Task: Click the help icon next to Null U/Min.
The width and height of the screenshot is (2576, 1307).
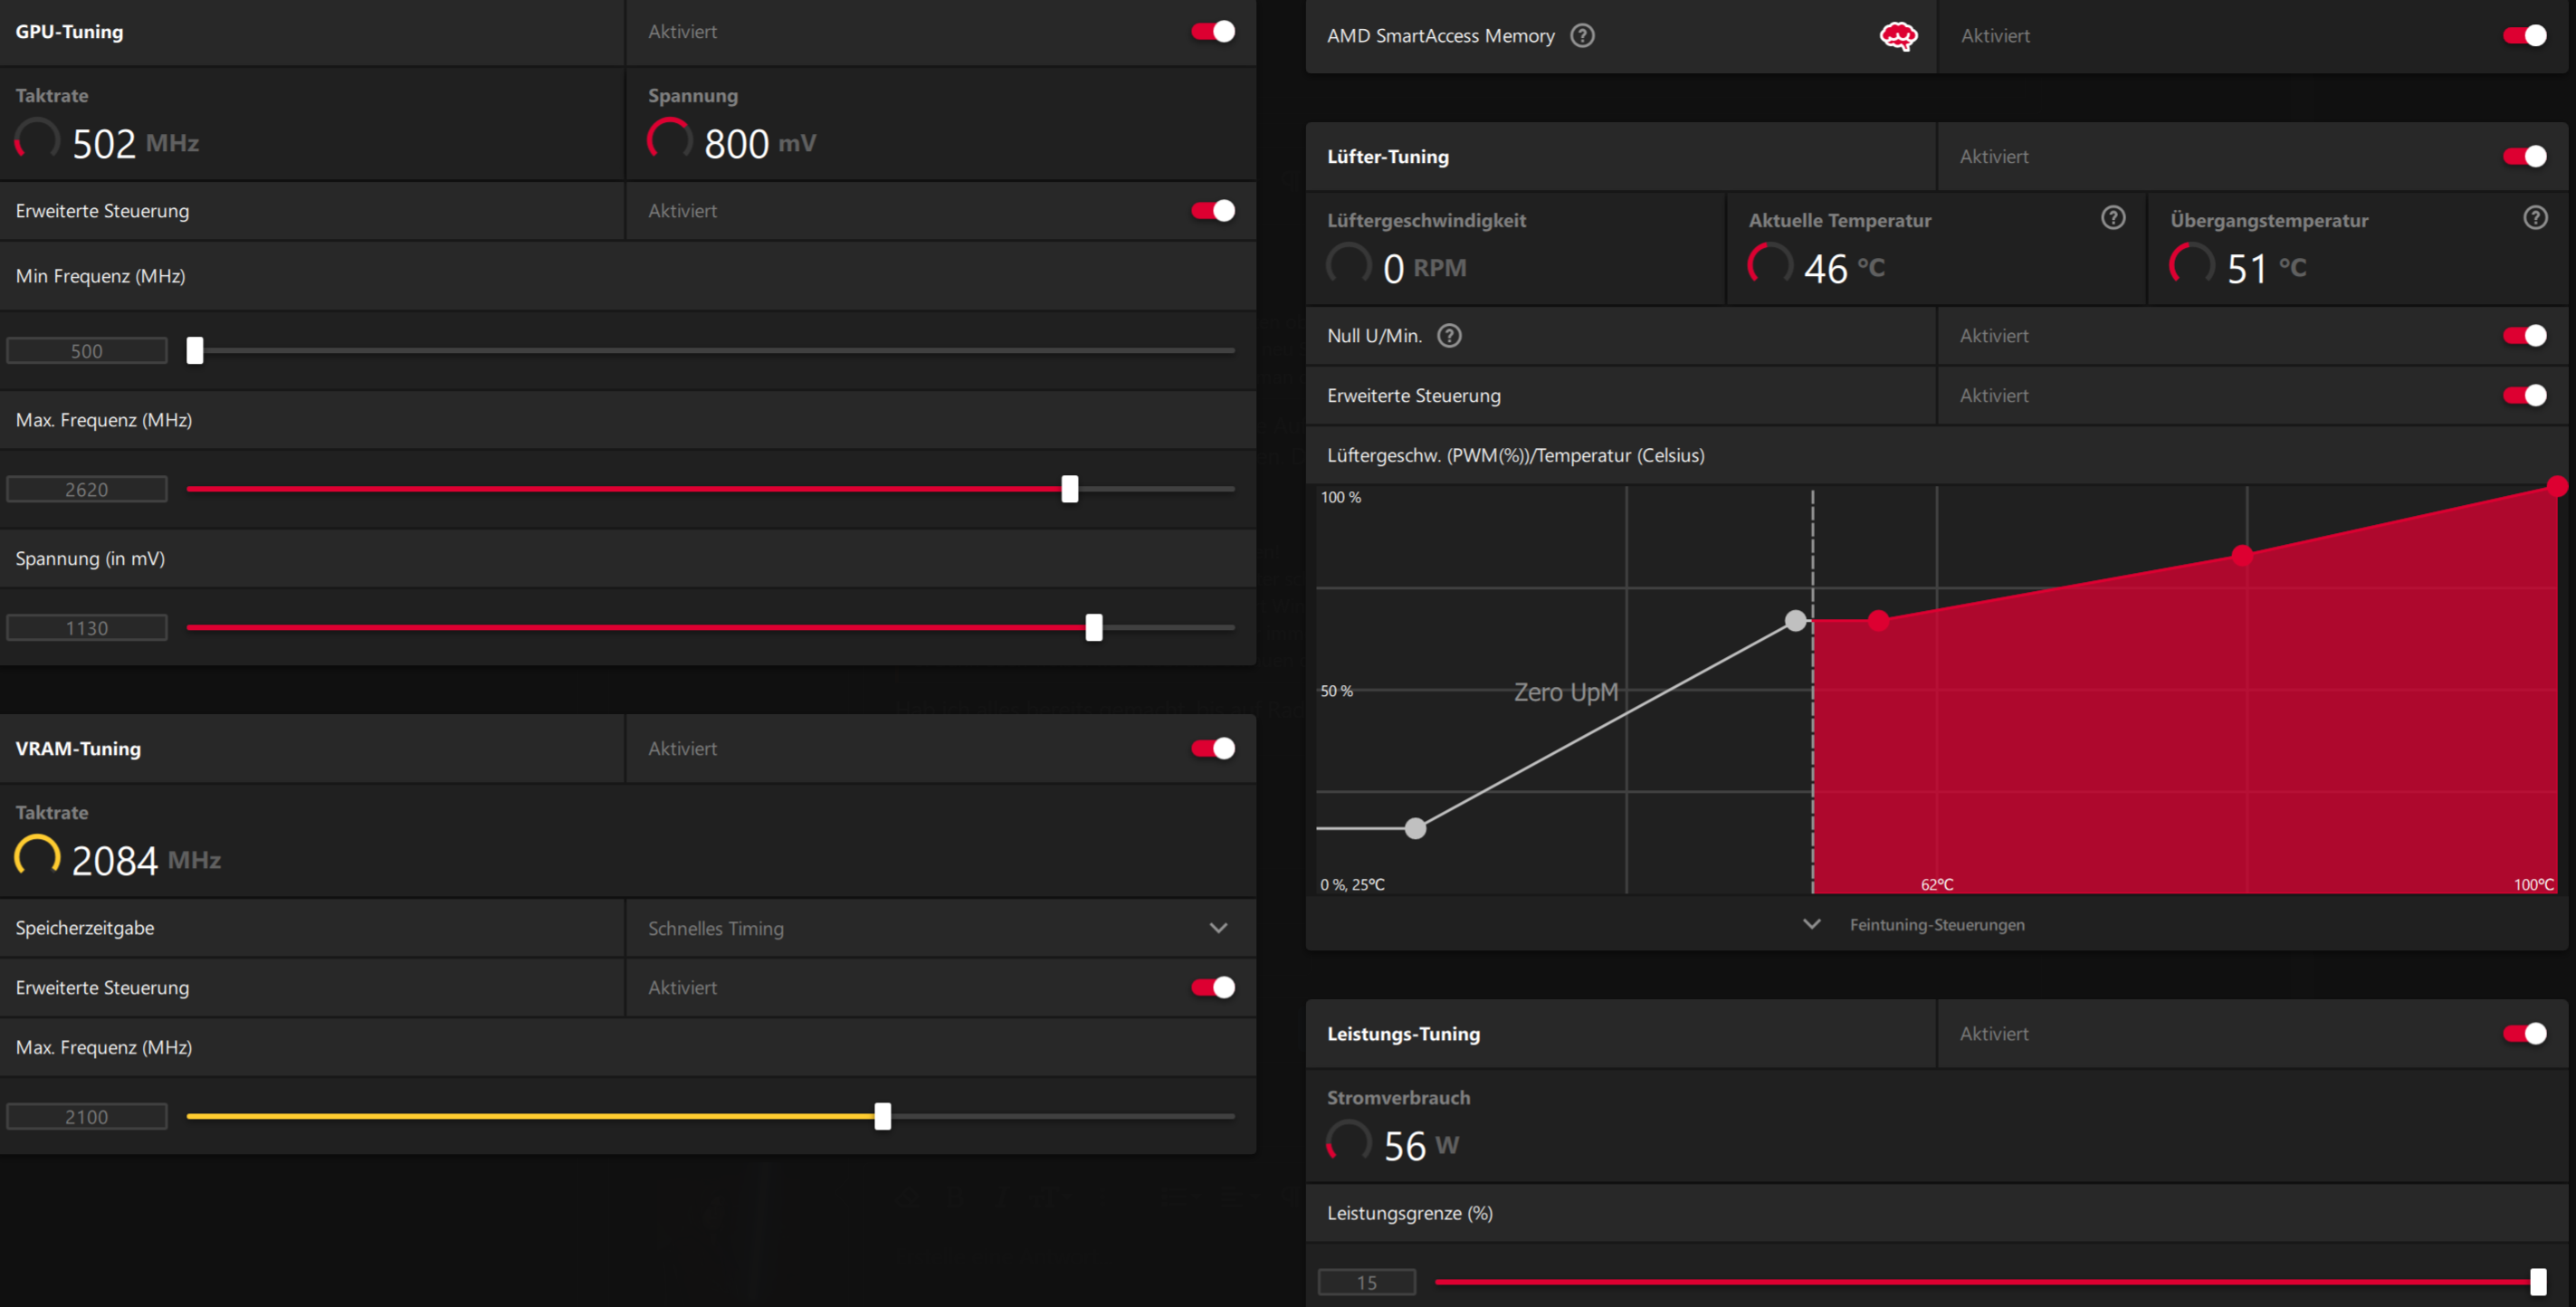Action: coord(1449,336)
